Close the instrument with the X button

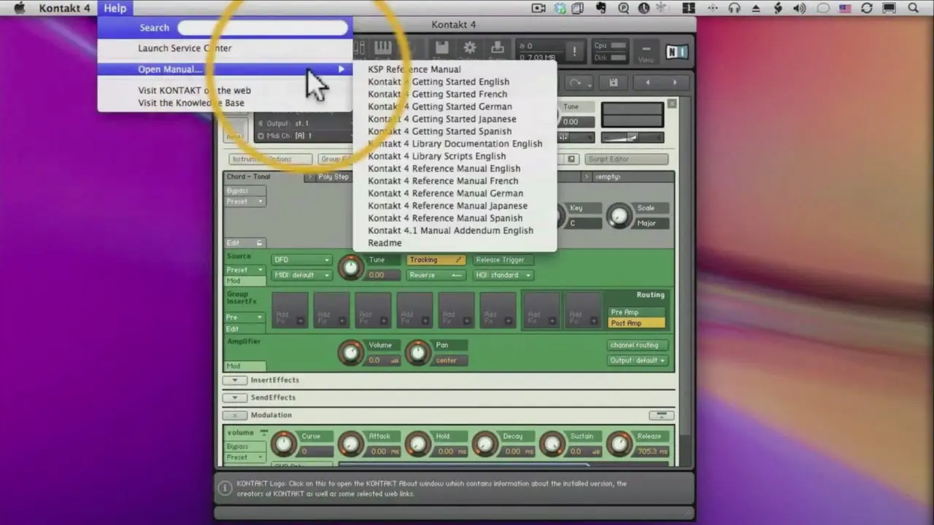point(672,104)
